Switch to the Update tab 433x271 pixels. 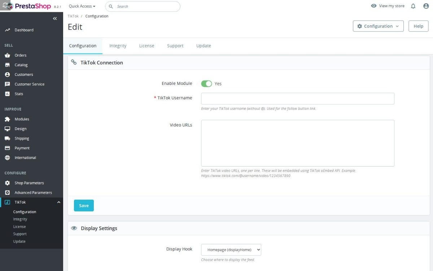point(204,46)
